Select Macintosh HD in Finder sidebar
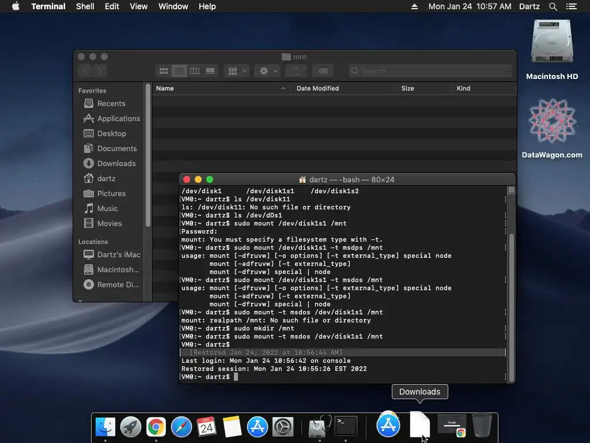The height and width of the screenshot is (443, 590). [x=111, y=270]
